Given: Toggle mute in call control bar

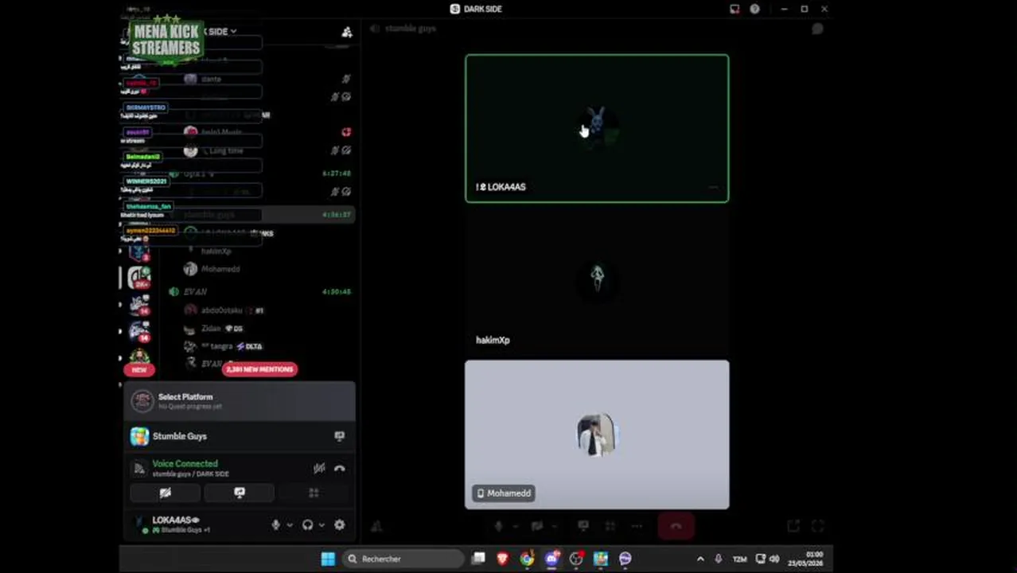Looking at the screenshot, I should (x=499, y=526).
